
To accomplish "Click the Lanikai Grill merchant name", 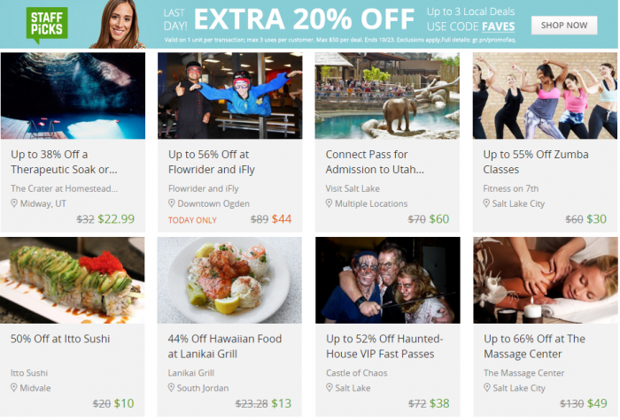I will tap(191, 373).
